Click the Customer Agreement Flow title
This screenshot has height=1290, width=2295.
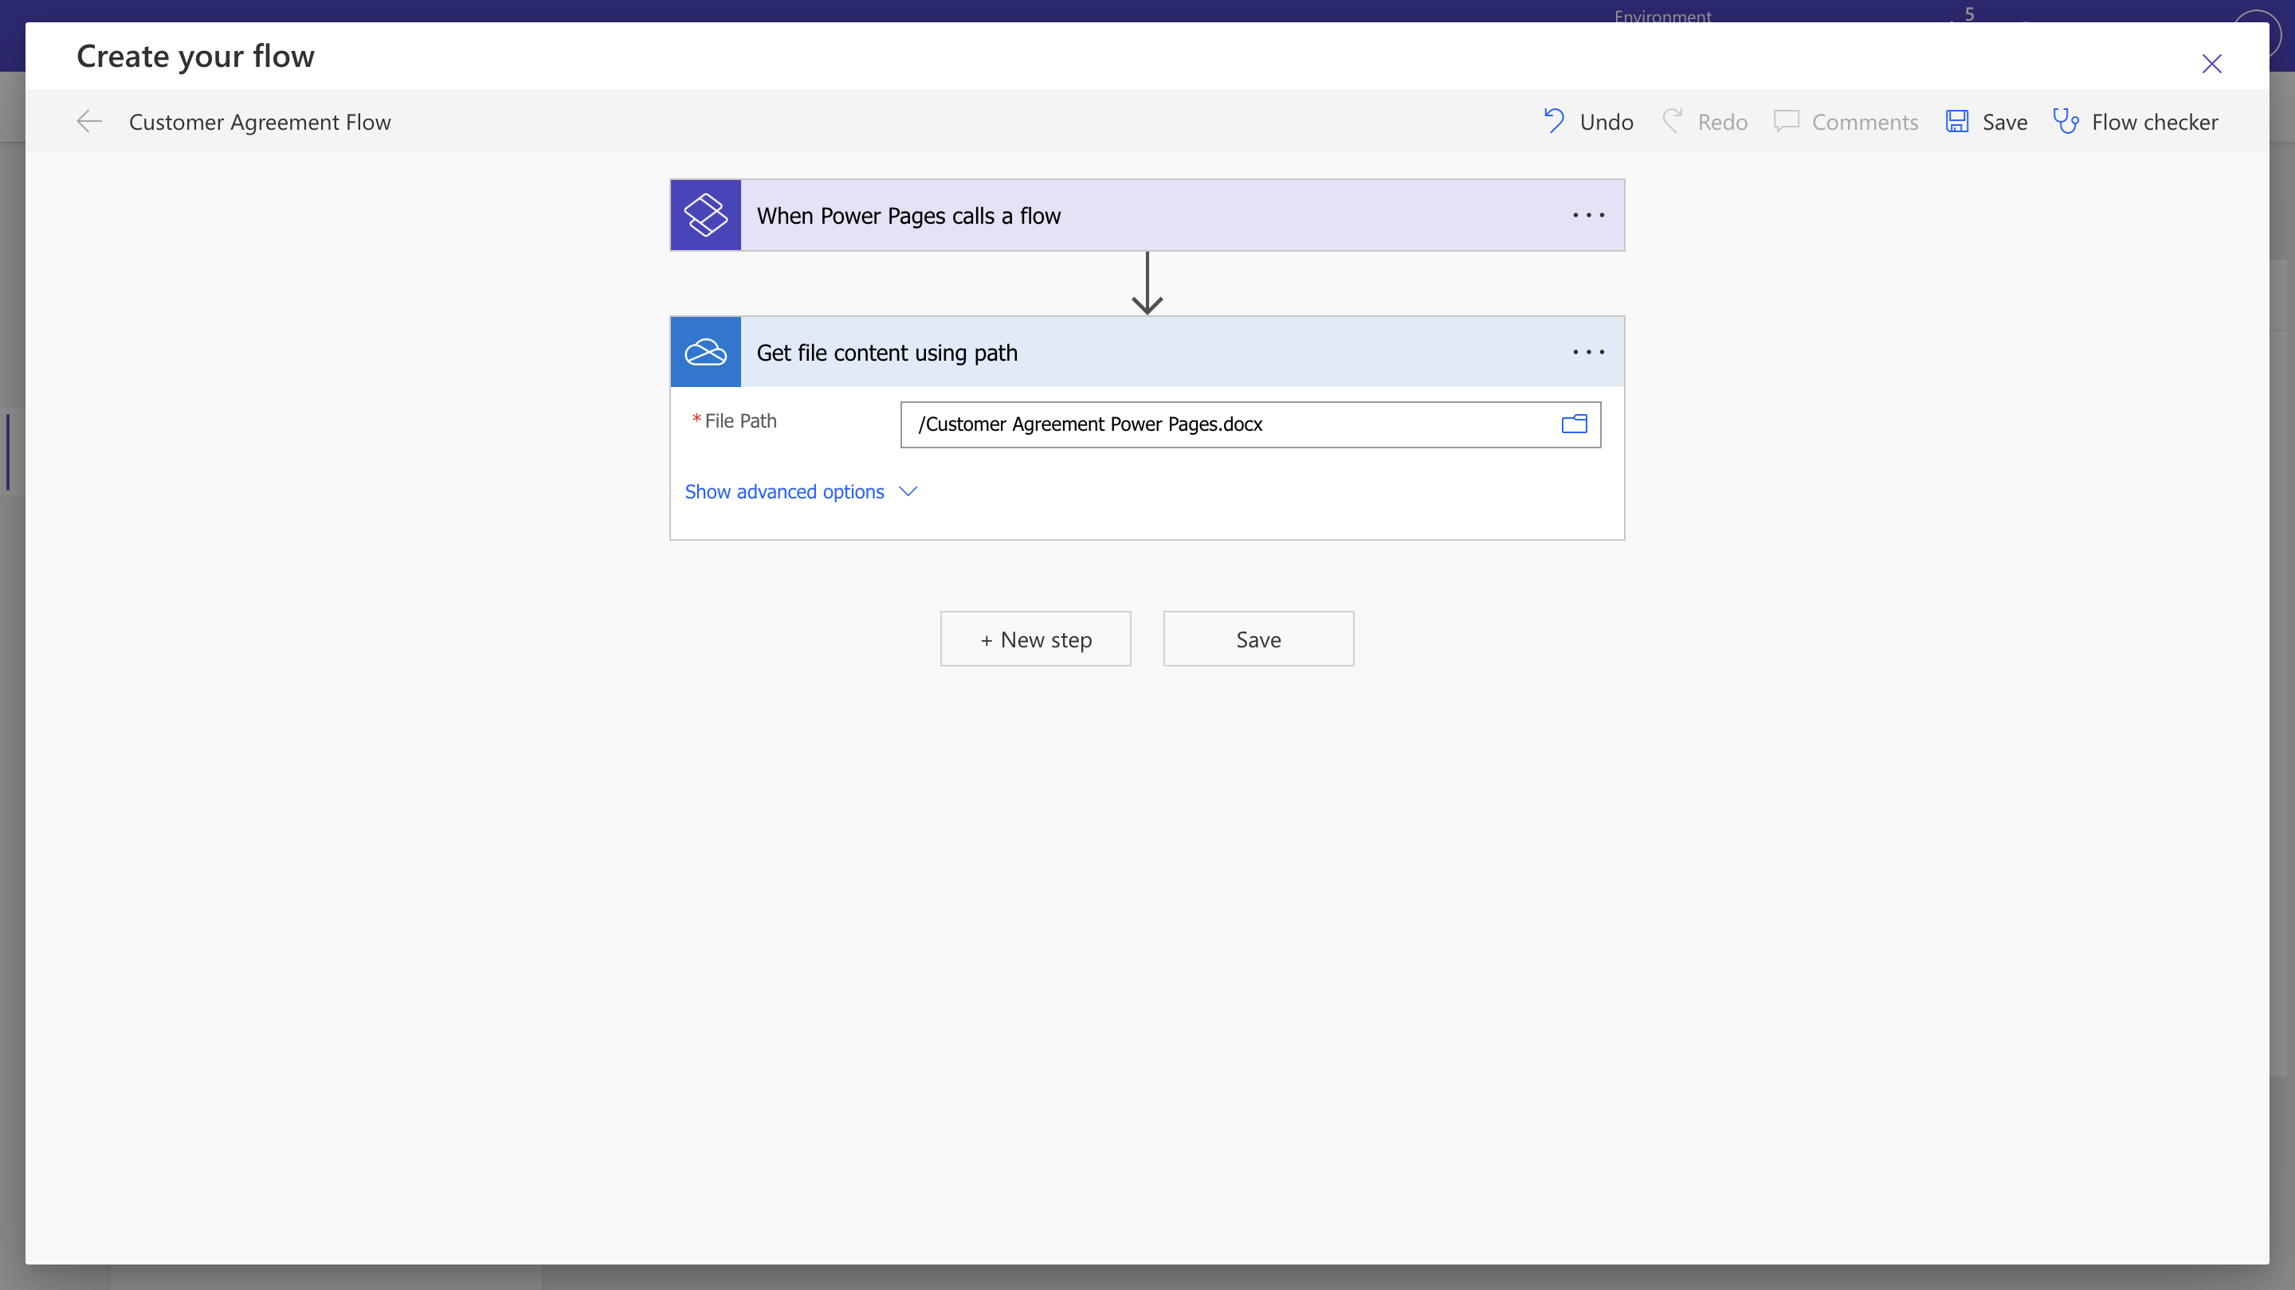(259, 122)
